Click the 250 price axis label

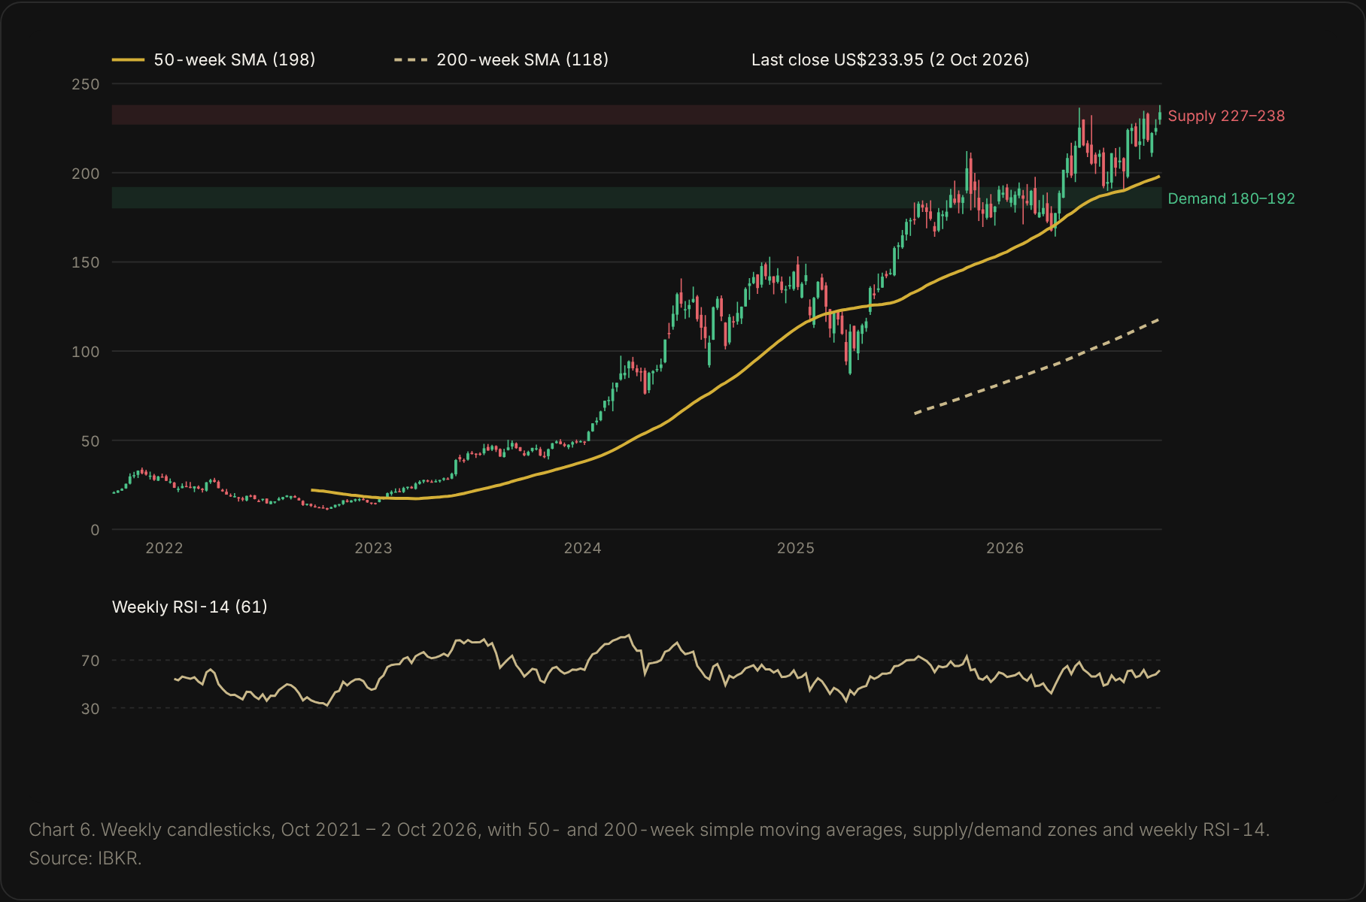(85, 84)
